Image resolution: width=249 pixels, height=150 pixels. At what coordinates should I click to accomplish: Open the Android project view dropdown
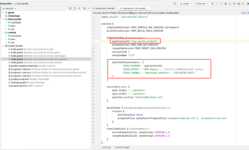click(9, 8)
